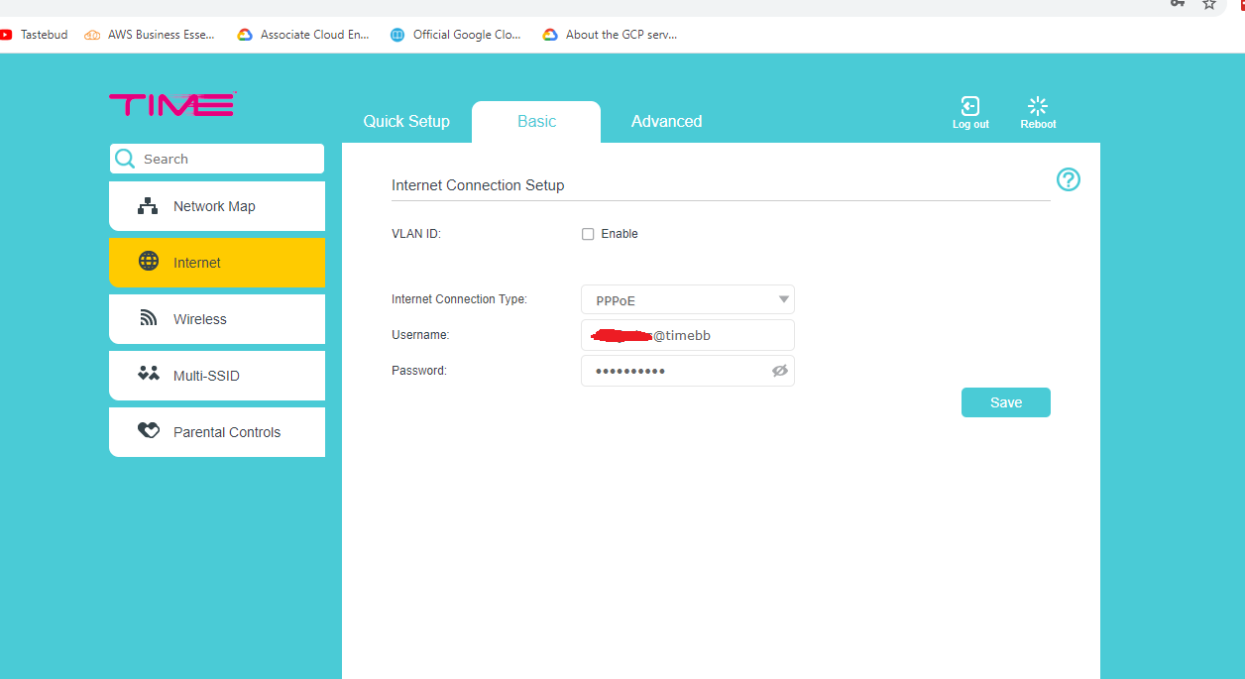Click the Network Map icon
The width and height of the screenshot is (1245, 679).
coord(148,206)
